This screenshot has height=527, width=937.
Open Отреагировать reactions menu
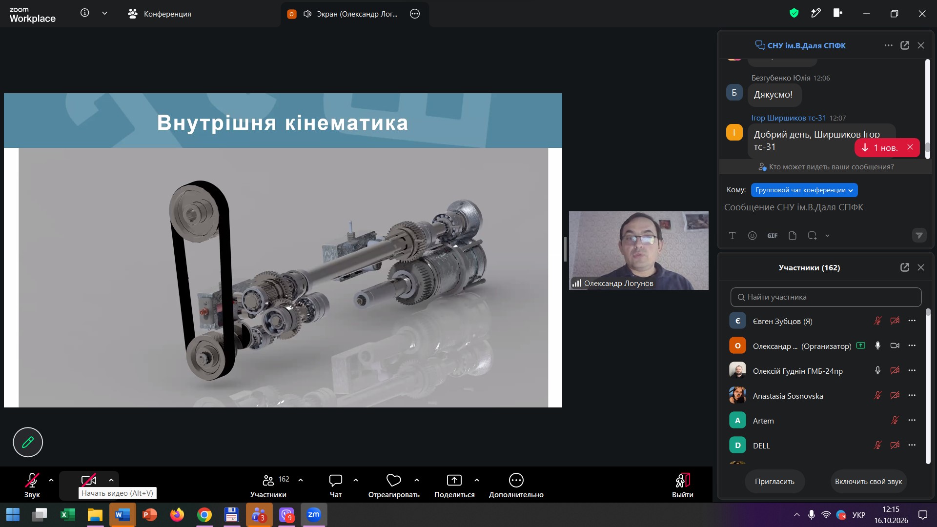click(394, 485)
